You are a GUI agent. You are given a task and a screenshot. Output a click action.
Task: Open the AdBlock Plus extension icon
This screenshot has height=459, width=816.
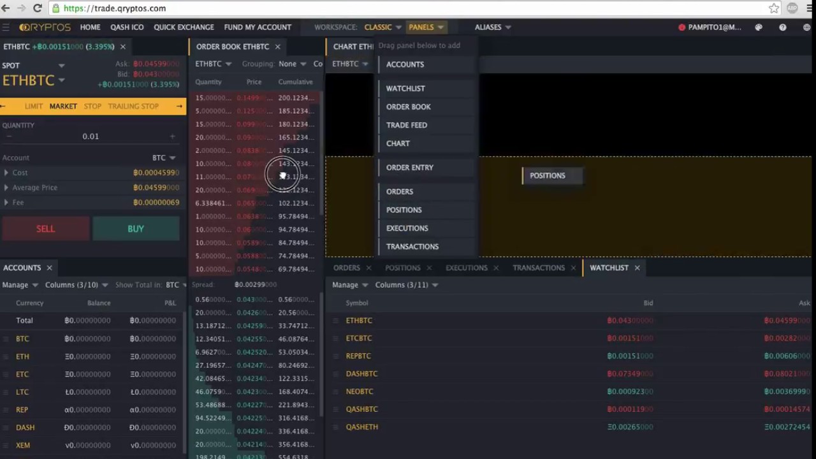click(x=792, y=8)
